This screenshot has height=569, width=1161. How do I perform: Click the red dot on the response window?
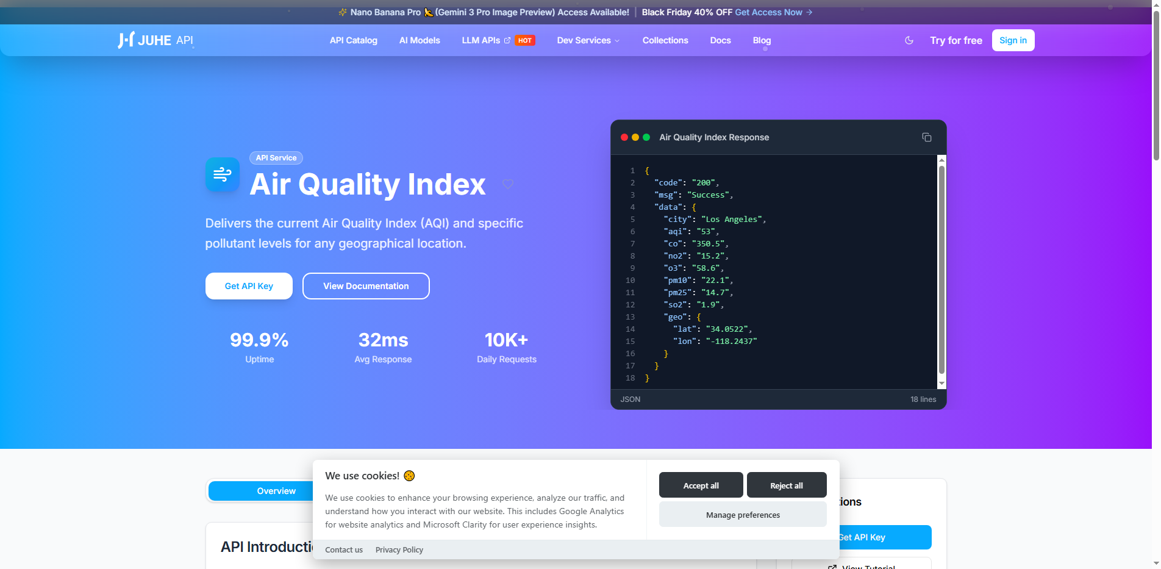coord(624,137)
